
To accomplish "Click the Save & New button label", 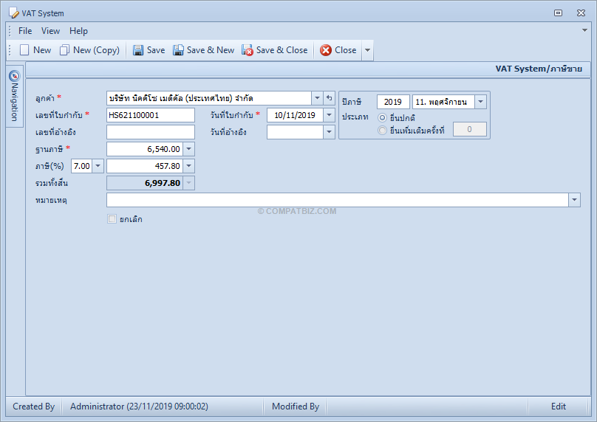I will click(211, 50).
